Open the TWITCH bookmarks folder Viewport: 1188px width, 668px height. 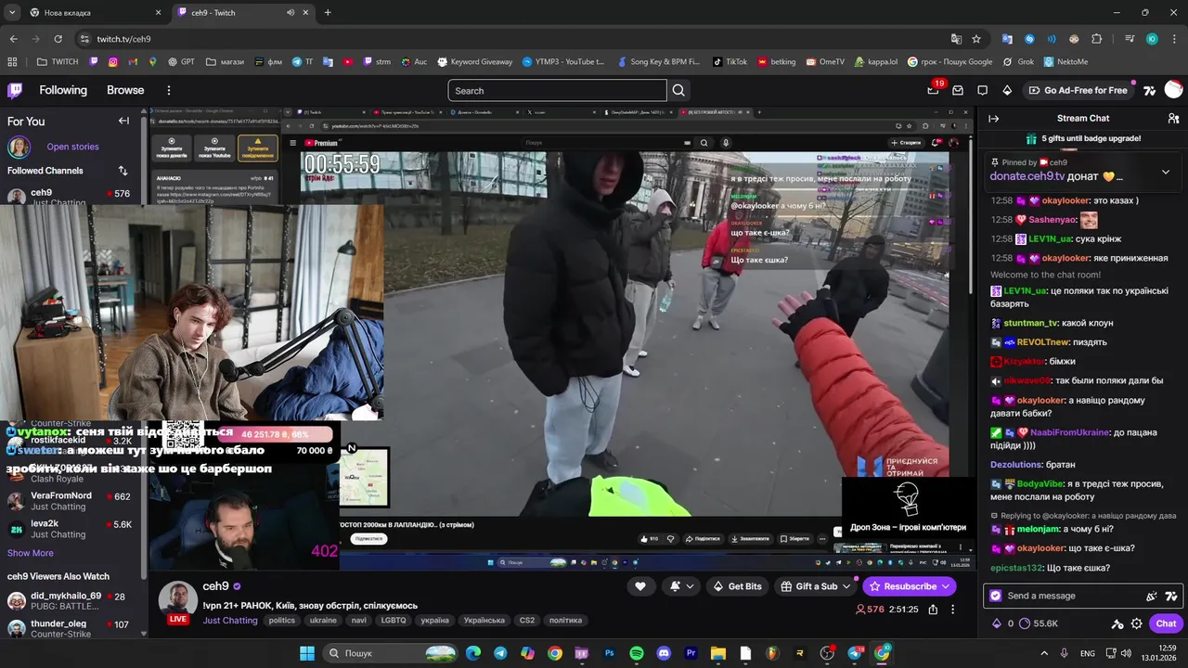[58, 62]
